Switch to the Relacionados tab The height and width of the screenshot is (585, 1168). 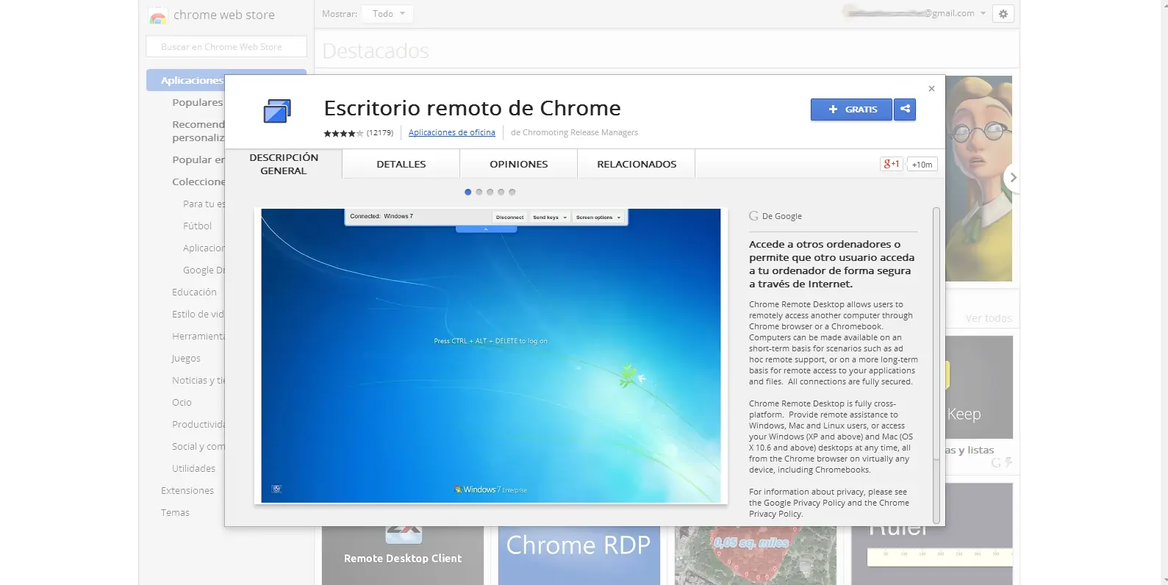pos(637,164)
